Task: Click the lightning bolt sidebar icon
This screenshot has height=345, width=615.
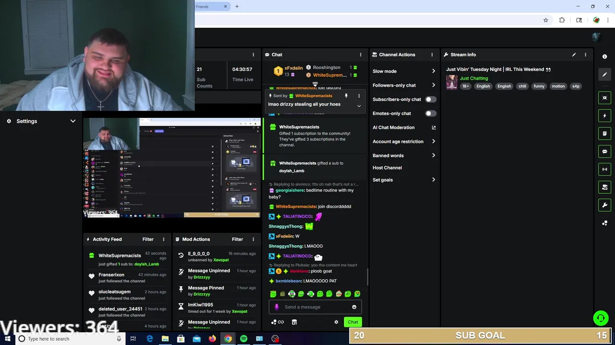Action: click(x=604, y=115)
